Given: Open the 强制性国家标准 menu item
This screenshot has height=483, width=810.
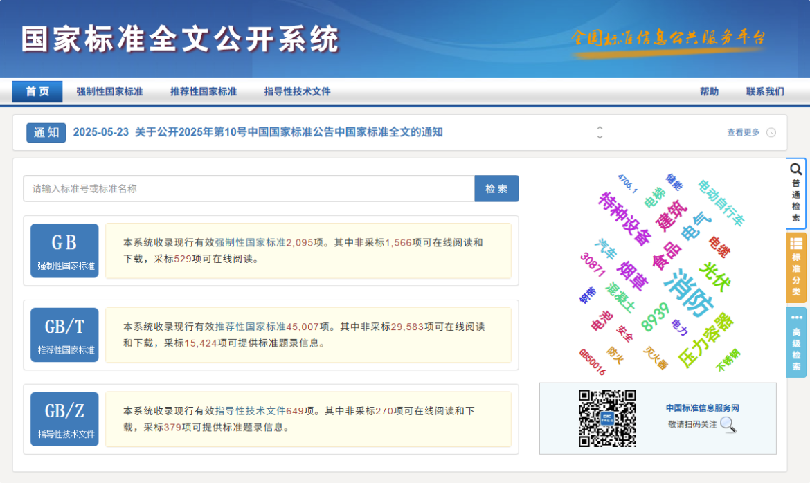Looking at the screenshot, I should pyautogui.click(x=109, y=92).
